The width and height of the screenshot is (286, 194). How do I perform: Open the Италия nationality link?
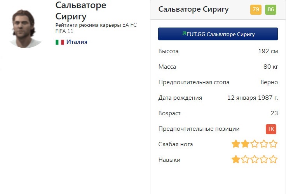(x=77, y=42)
